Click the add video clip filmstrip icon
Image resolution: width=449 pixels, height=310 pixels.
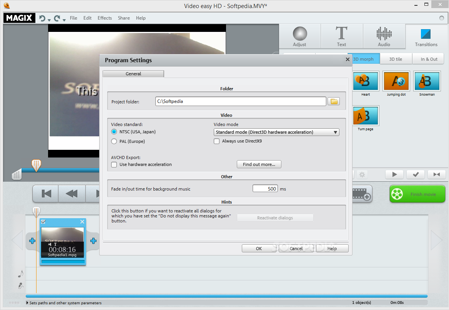[x=362, y=194]
